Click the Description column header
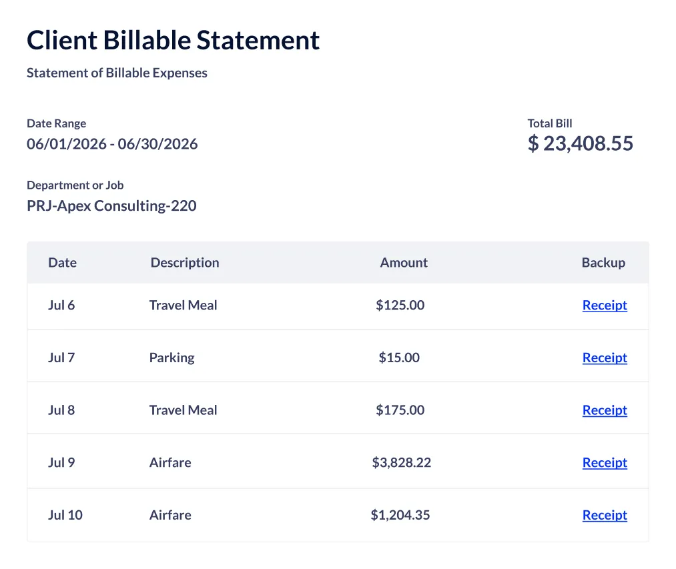676x569 pixels. [x=185, y=263]
